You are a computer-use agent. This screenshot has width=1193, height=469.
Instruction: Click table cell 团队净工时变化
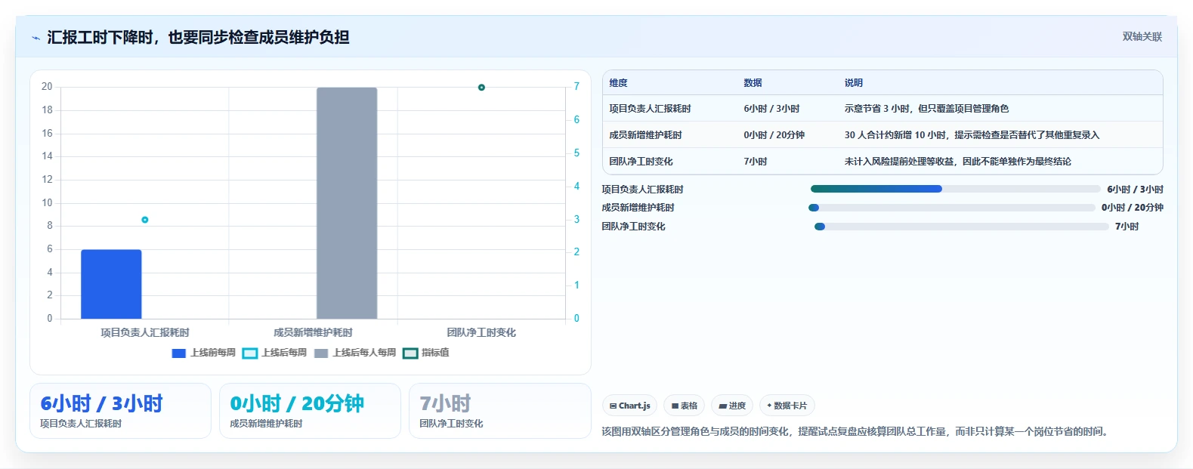point(641,162)
